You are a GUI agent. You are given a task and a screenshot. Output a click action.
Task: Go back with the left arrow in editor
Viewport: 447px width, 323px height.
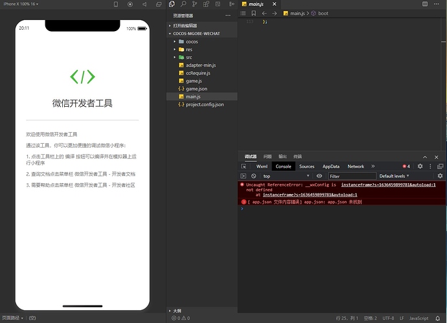(x=264, y=13)
